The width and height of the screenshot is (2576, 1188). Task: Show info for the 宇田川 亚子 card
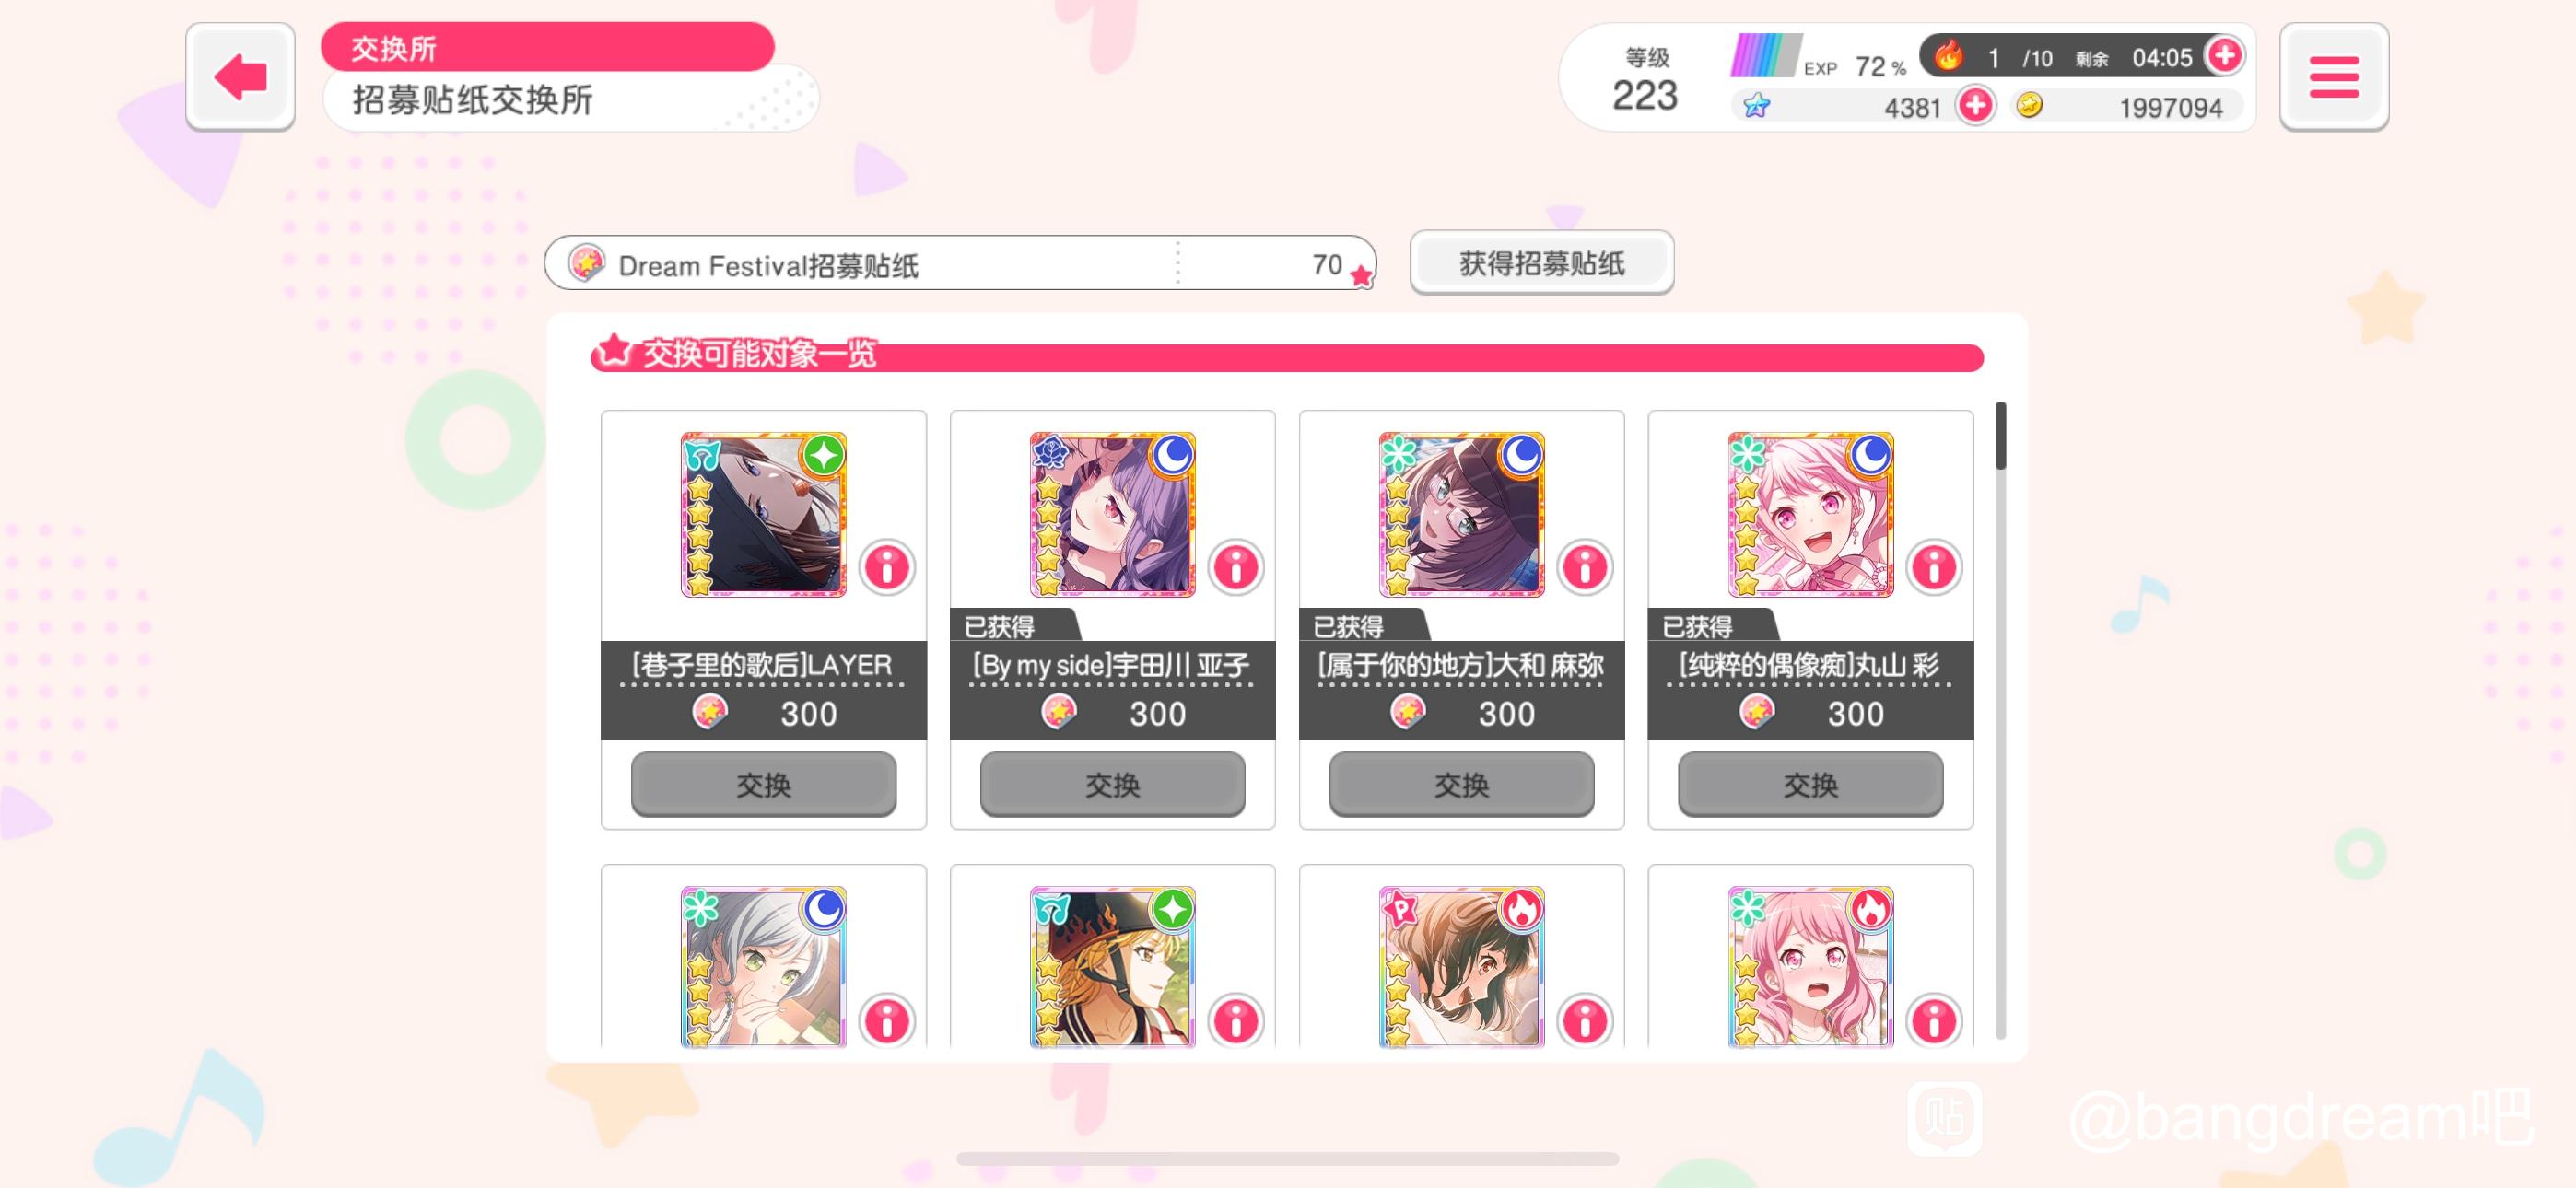(x=1236, y=567)
